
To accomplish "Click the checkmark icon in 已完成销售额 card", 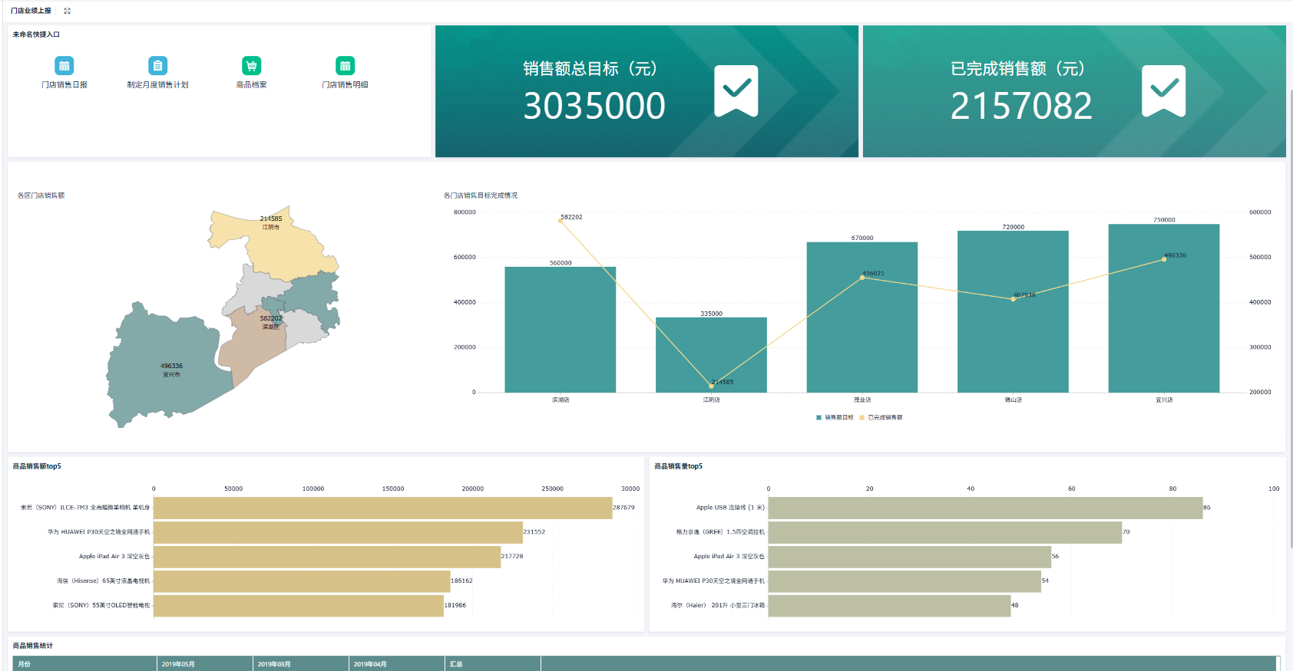I will 1164,90.
